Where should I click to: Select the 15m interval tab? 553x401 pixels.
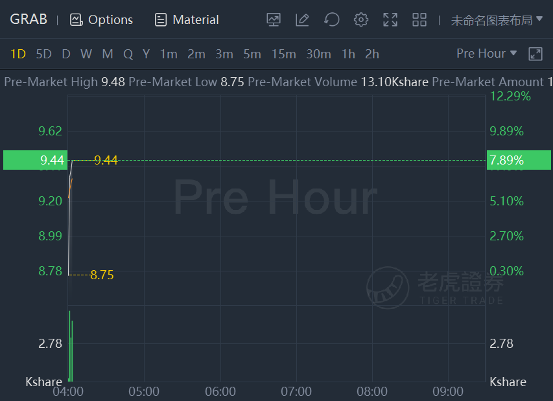pos(283,54)
